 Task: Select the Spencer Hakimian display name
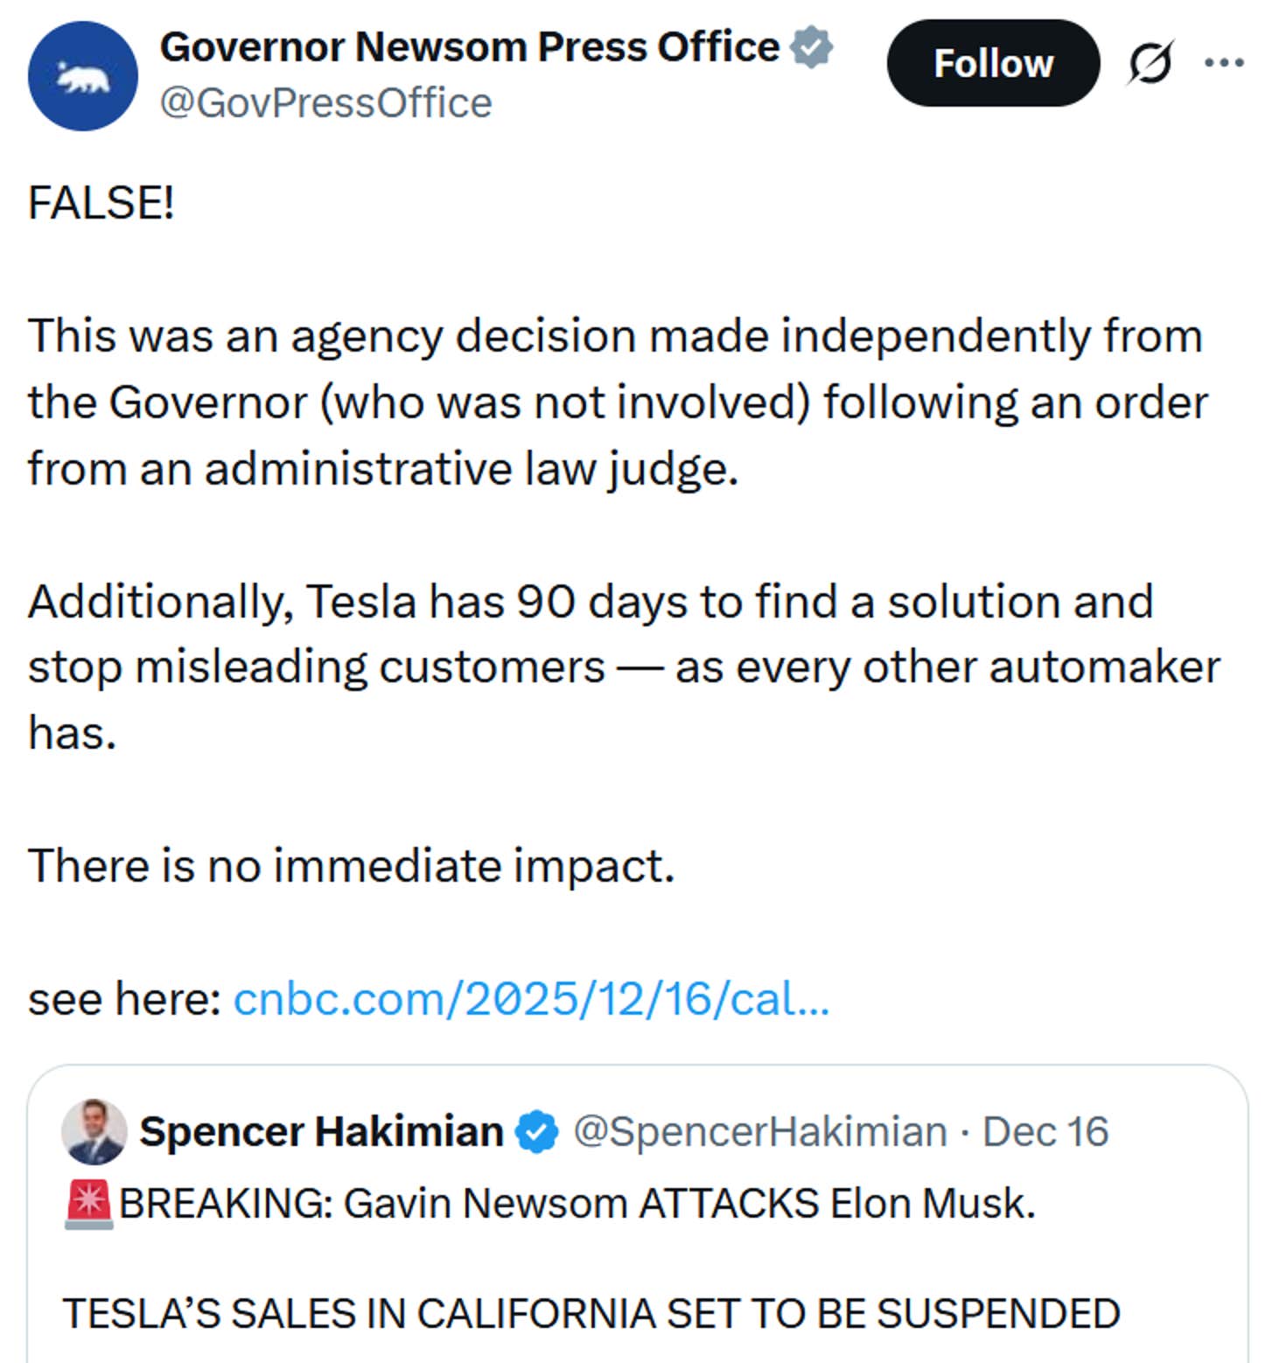pos(322,1130)
